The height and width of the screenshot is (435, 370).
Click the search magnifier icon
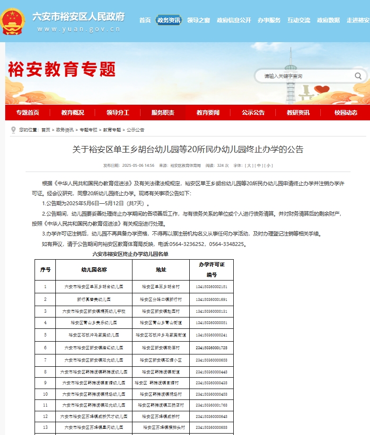coord(358,76)
